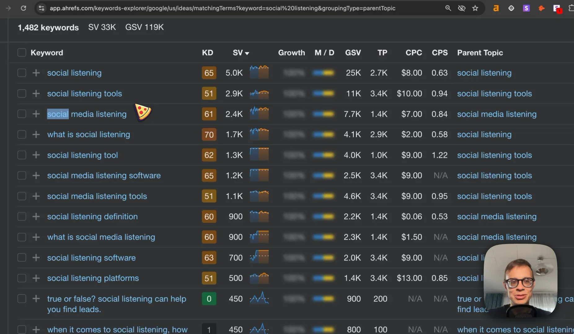
Task: Open the extension with red notification badge
Action: coord(557,9)
